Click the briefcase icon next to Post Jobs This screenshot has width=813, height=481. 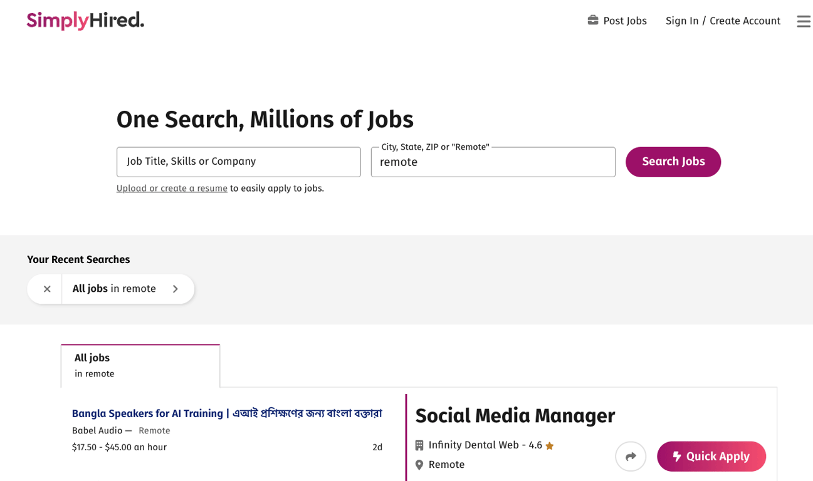pyautogui.click(x=592, y=20)
